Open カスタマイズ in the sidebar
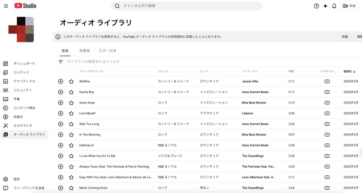The image size is (362, 193). (x=24, y=126)
